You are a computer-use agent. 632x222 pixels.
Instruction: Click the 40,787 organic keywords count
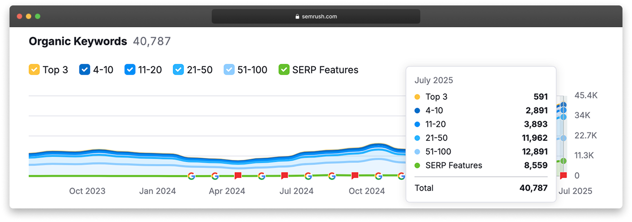click(152, 42)
